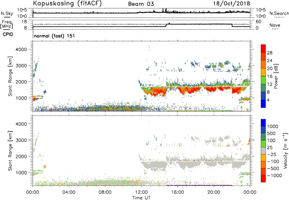The image size is (289, 200).
Task: Click the 'Time UT' axis title
Action: [x=141, y=198]
